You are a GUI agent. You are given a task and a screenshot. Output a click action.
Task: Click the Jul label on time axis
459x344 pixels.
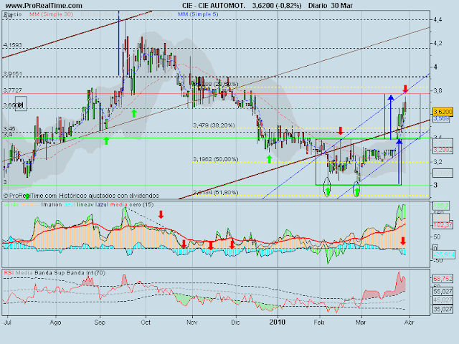[x=8, y=322]
